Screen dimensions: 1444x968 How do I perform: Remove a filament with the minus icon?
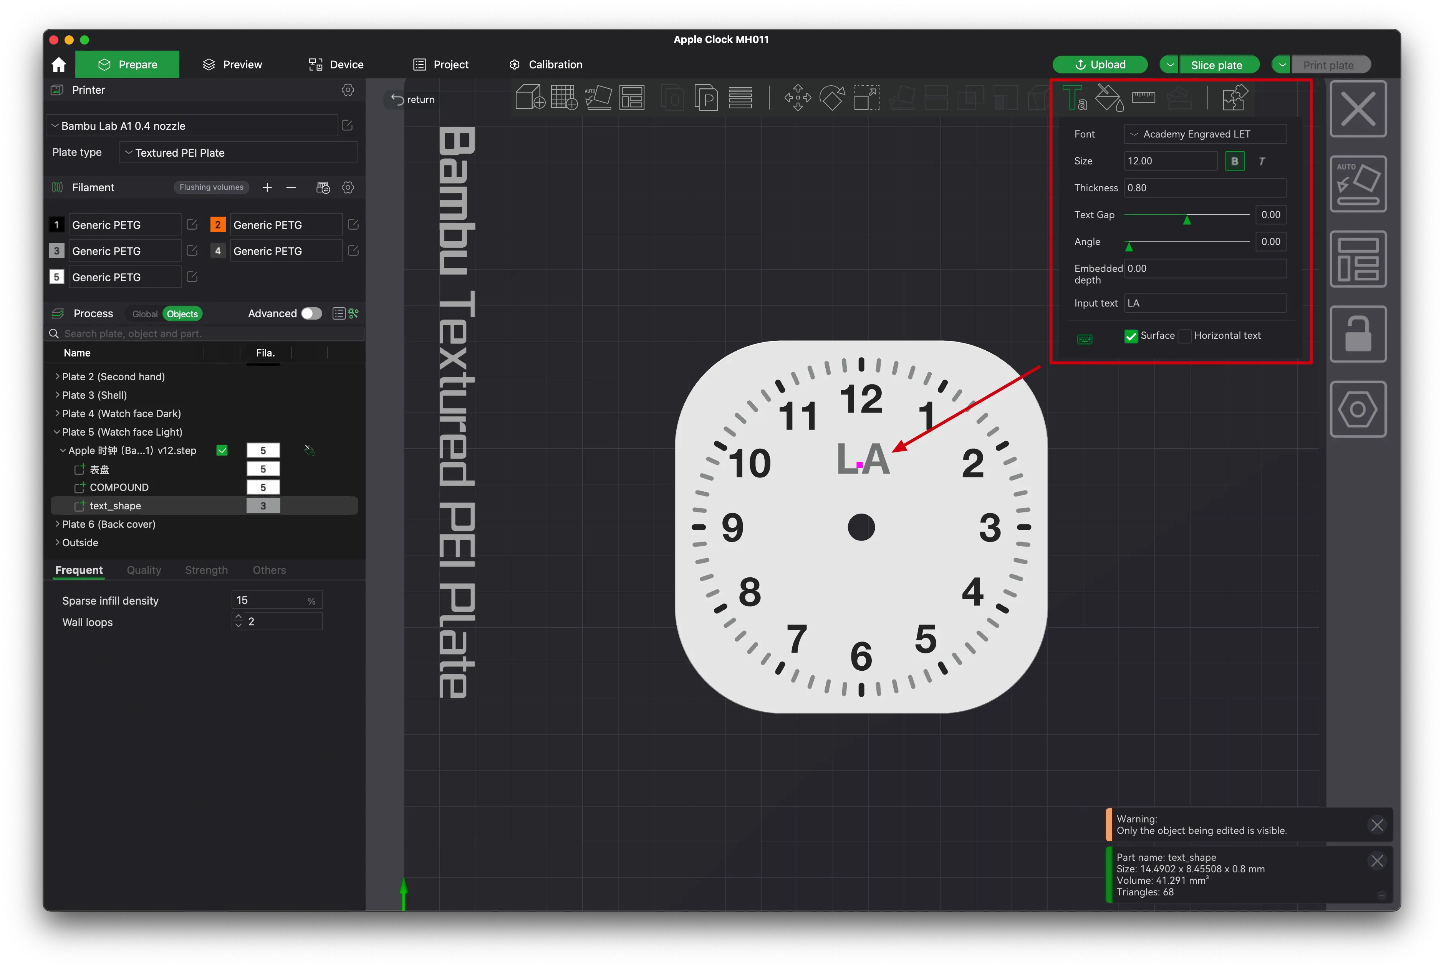[291, 187]
